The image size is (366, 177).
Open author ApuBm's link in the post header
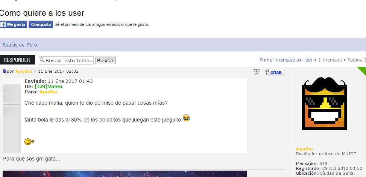pos(24,71)
